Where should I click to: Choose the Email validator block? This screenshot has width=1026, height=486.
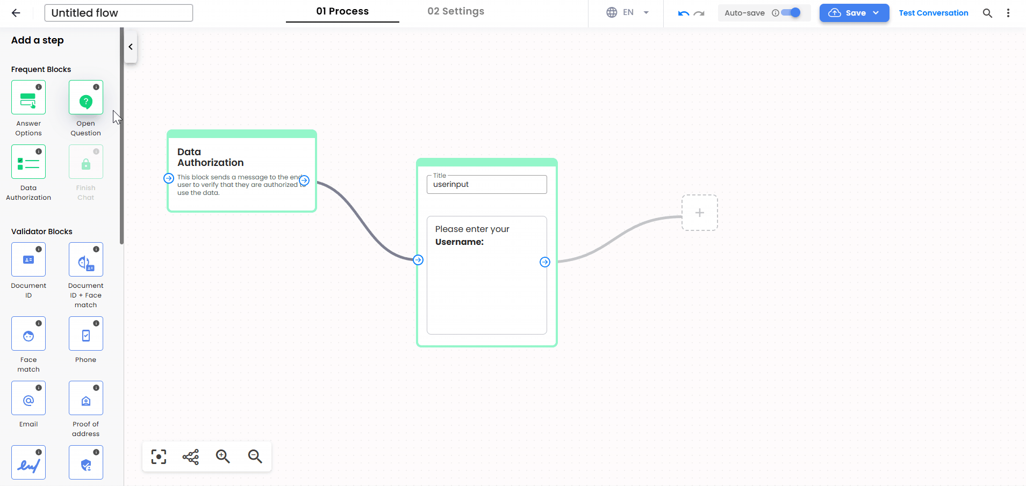pyautogui.click(x=28, y=398)
